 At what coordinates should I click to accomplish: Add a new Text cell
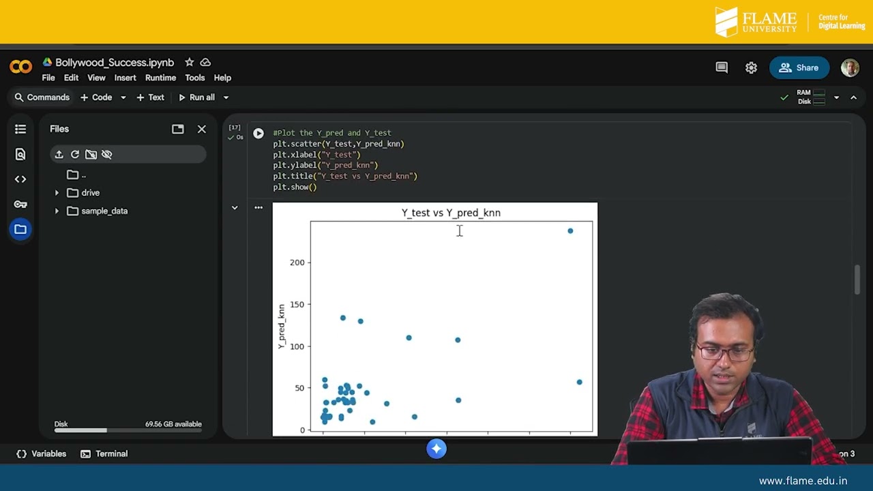(150, 98)
